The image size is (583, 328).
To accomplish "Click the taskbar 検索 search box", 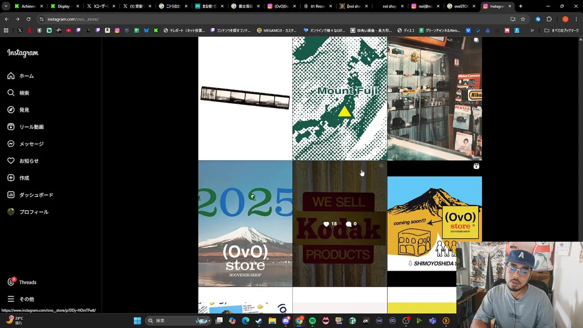I will (x=179, y=321).
